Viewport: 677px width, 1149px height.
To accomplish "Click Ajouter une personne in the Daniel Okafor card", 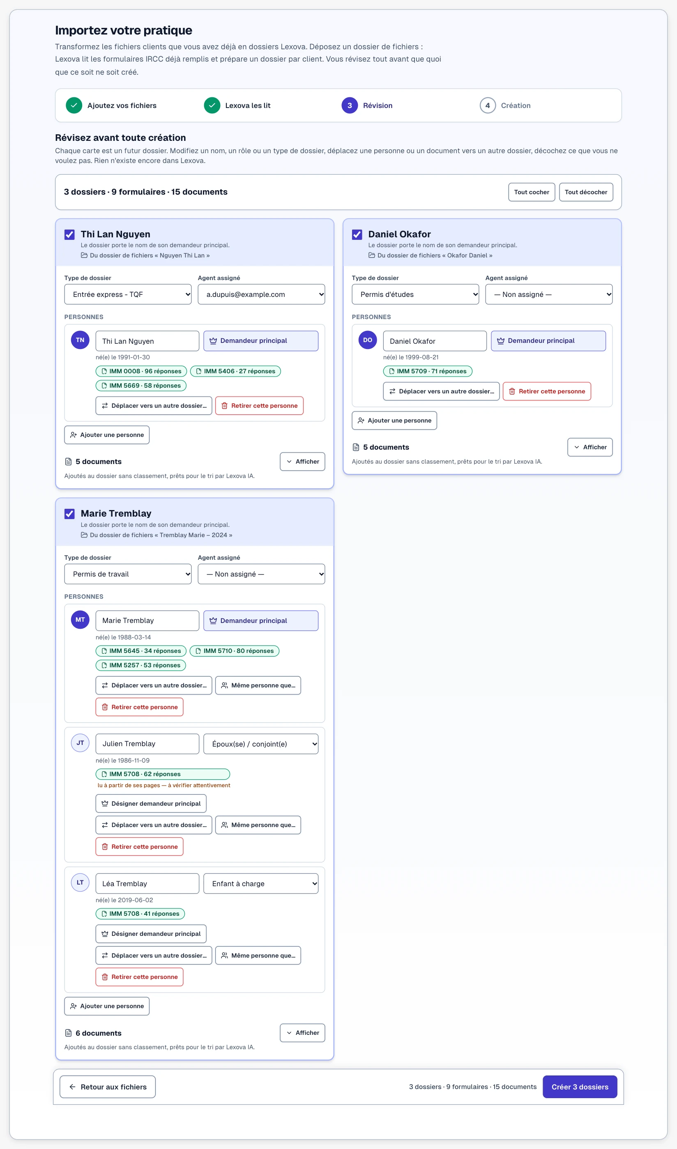I will (x=394, y=421).
